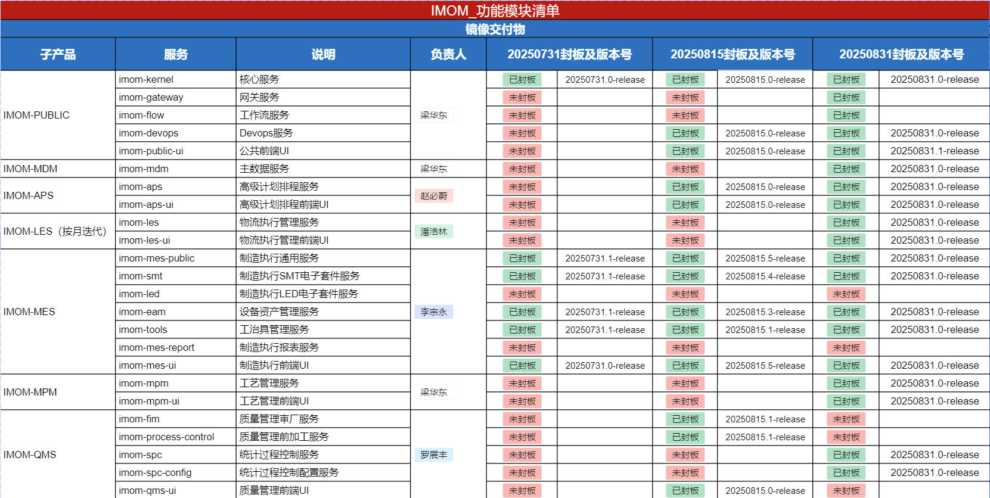Viewport: 990px width, 498px height.
Task: Open imom-kernel's 20250731 已封板 status dropdown
Action: [522, 80]
